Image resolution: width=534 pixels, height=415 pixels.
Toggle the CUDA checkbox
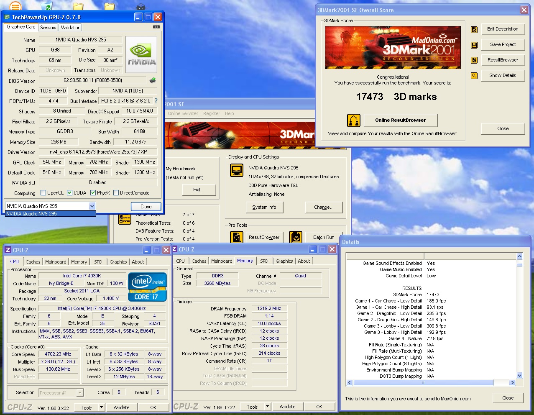coord(70,193)
